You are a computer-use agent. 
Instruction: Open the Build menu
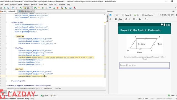pyautogui.click(x=41, y=4)
